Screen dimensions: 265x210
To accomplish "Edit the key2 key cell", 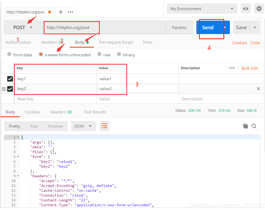I will tap(56, 89).
